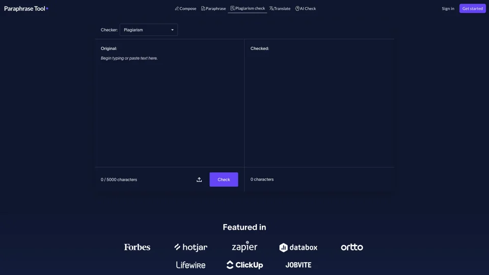Click the upload file icon
Screen dimensions: 489x275
coord(199,180)
